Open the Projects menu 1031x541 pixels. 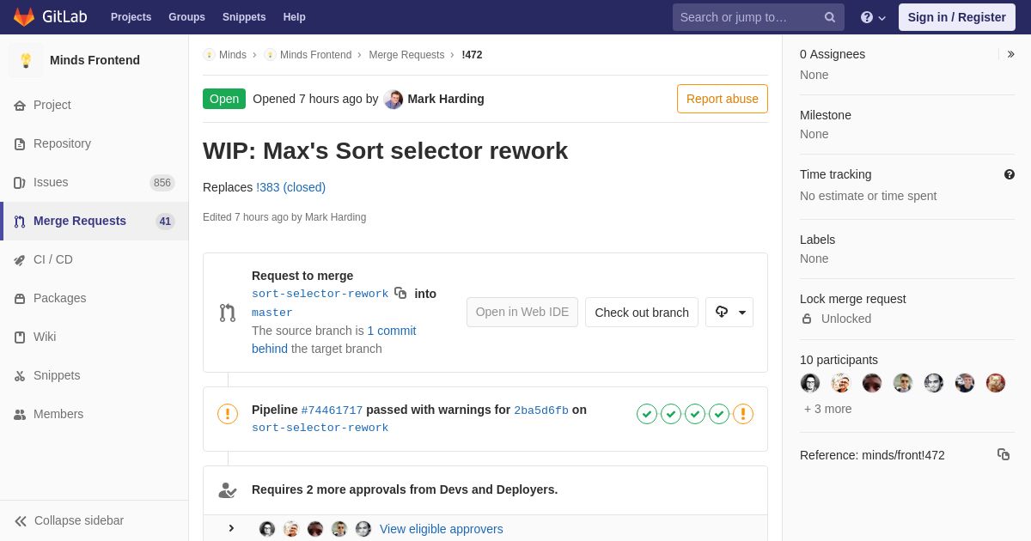click(x=131, y=17)
